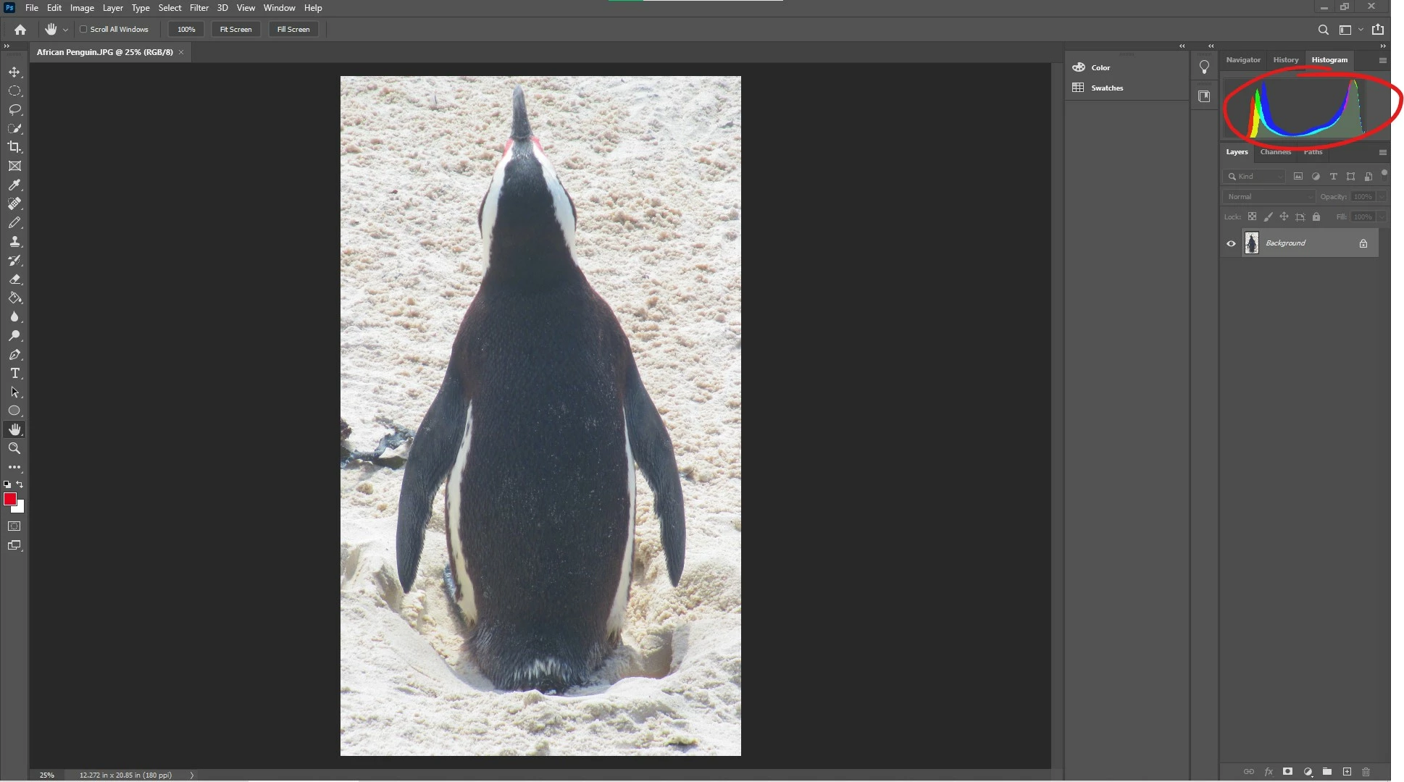Open the layer blend mode dropdown
1404x782 pixels.
tap(1269, 197)
